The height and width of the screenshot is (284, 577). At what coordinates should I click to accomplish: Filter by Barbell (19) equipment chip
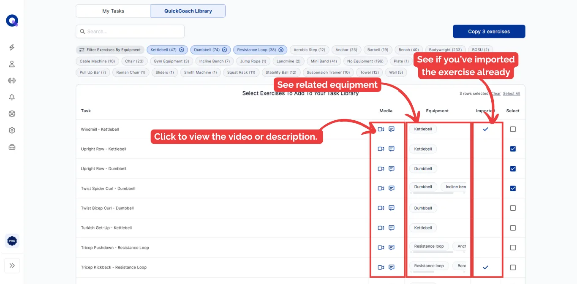click(378, 50)
